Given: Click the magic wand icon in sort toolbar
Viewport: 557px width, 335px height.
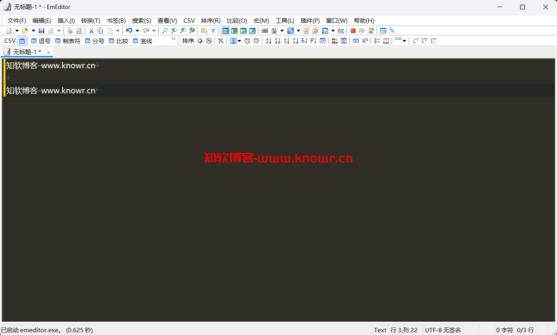Looking at the screenshot, I should (x=221, y=41).
